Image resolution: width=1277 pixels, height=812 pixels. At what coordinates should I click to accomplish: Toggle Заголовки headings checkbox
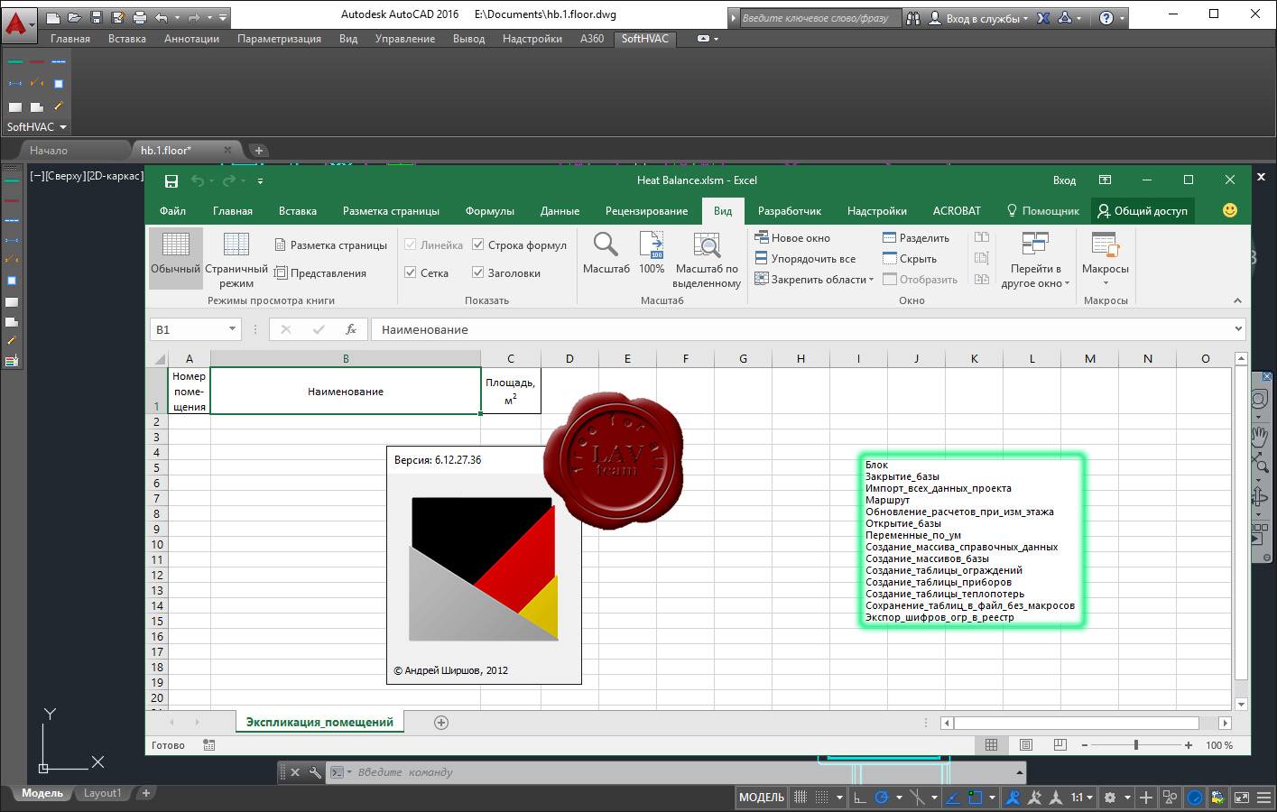pos(478,272)
